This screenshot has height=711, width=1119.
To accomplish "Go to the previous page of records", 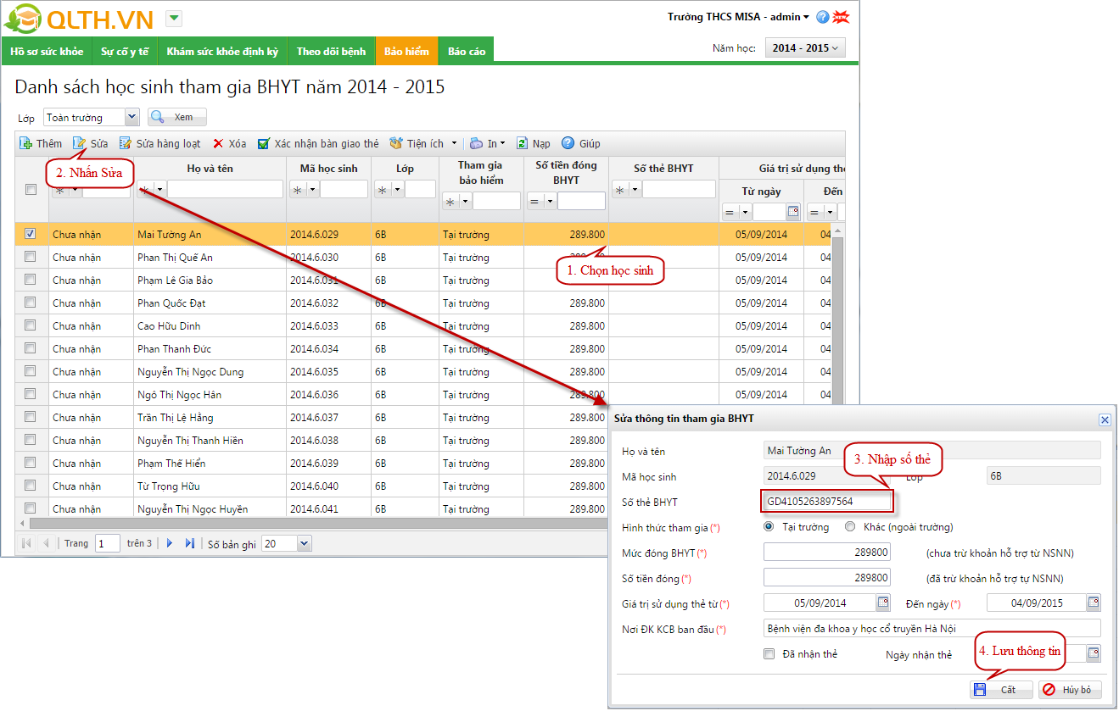I will pos(46,543).
